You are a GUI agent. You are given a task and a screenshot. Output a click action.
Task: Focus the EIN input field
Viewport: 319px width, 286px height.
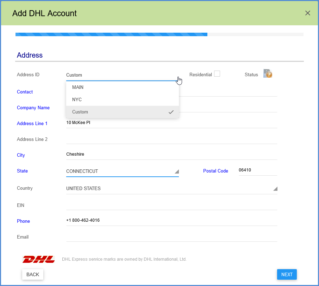click(x=172, y=205)
